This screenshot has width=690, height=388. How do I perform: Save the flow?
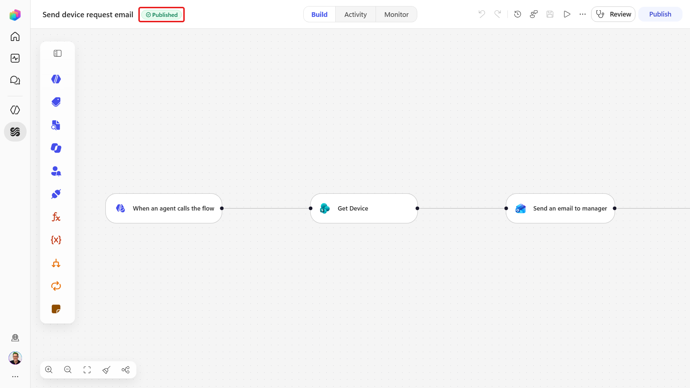tap(550, 14)
